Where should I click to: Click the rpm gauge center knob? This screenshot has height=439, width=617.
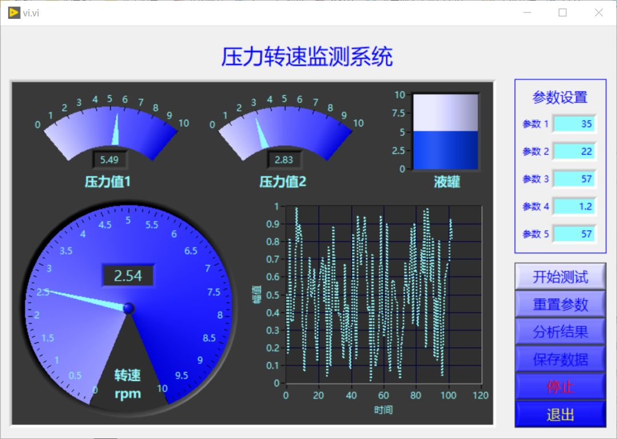tap(128, 307)
